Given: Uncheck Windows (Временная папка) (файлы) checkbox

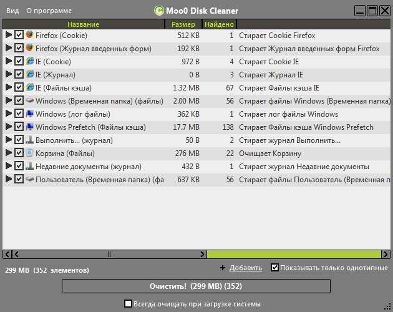Looking at the screenshot, I should tap(19, 100).
